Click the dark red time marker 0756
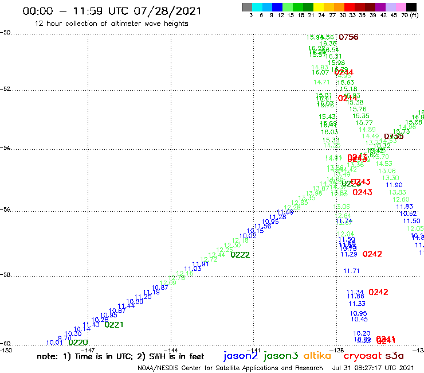This screenshot has width=424, height=373. [x=348, y=37]
